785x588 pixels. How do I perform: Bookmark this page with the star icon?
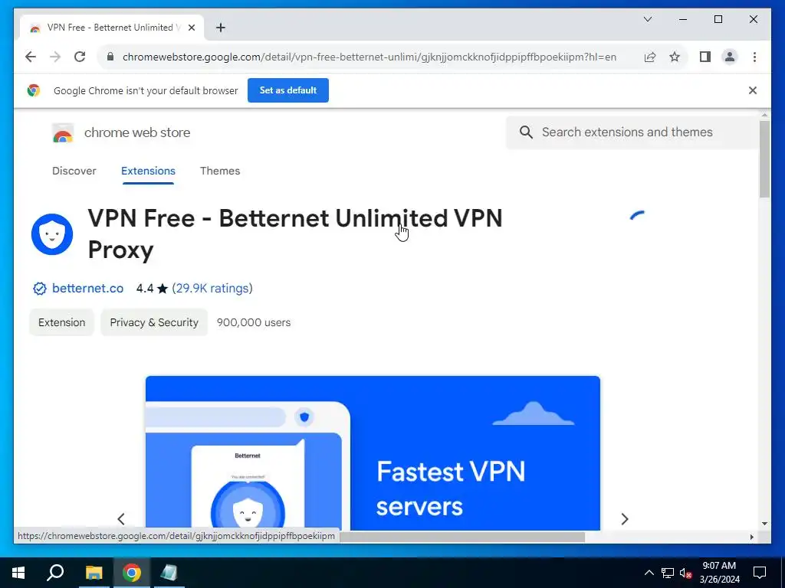675,57
